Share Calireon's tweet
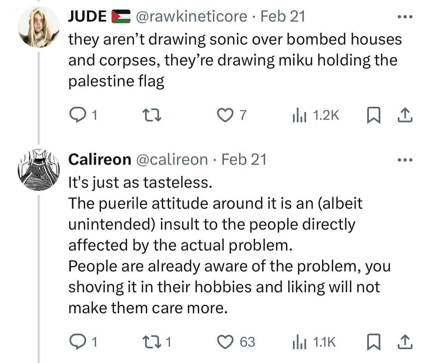The height and width of the screenshot is (363, 433). tap(405, 342)
